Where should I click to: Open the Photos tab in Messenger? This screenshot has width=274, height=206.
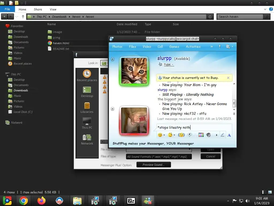click(117, 47)
